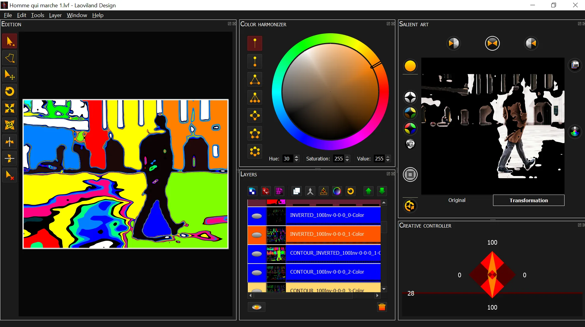Choose the six-node hexagon harmony

255,151
